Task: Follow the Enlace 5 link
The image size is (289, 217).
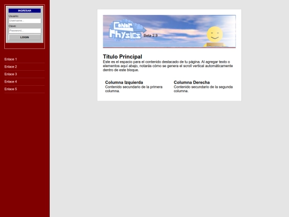Action: (x=11, y=89)
